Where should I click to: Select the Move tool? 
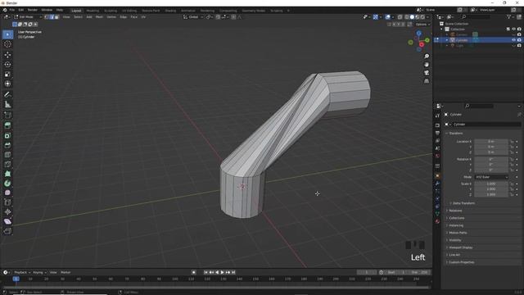[x=7, y=55]
